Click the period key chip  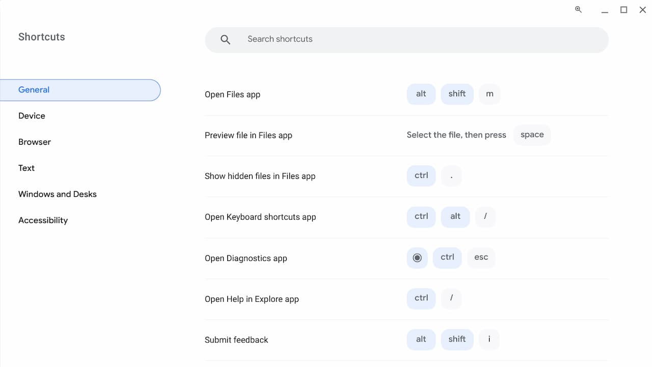click(x=451, y=175)
